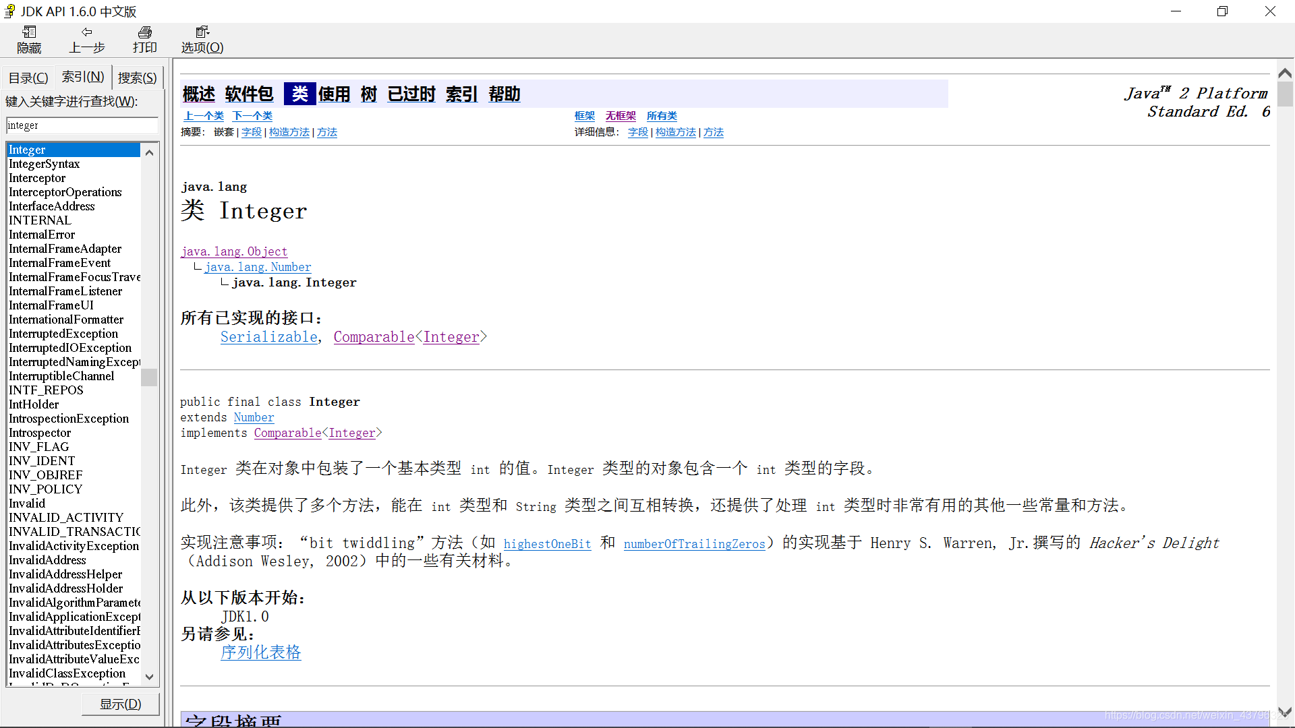
Task: Open the Options (选项) toolbar icon
Action: [202, 32]
